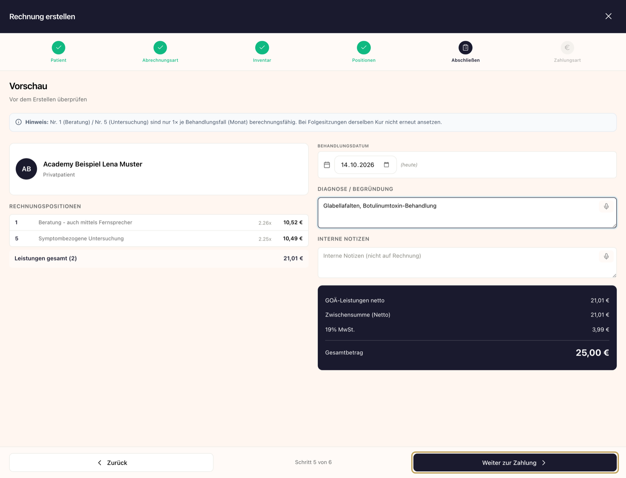Screen dimensions: 626x478
Task: Click the calendar icon left of the date field
Action: coord(327,165)
